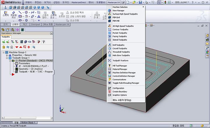Open the 파일(F) menu

(x=29, y=2)
